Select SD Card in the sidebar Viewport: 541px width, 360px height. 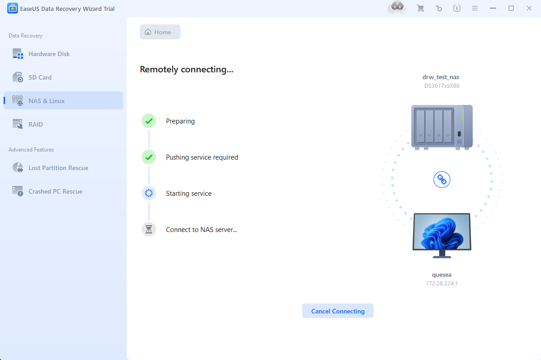63,77
